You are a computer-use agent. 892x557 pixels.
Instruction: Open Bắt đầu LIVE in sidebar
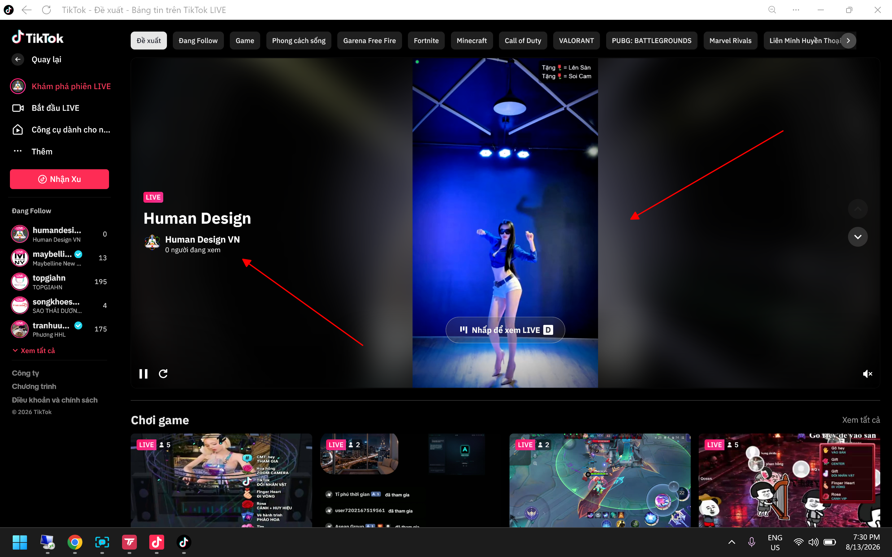46,108
